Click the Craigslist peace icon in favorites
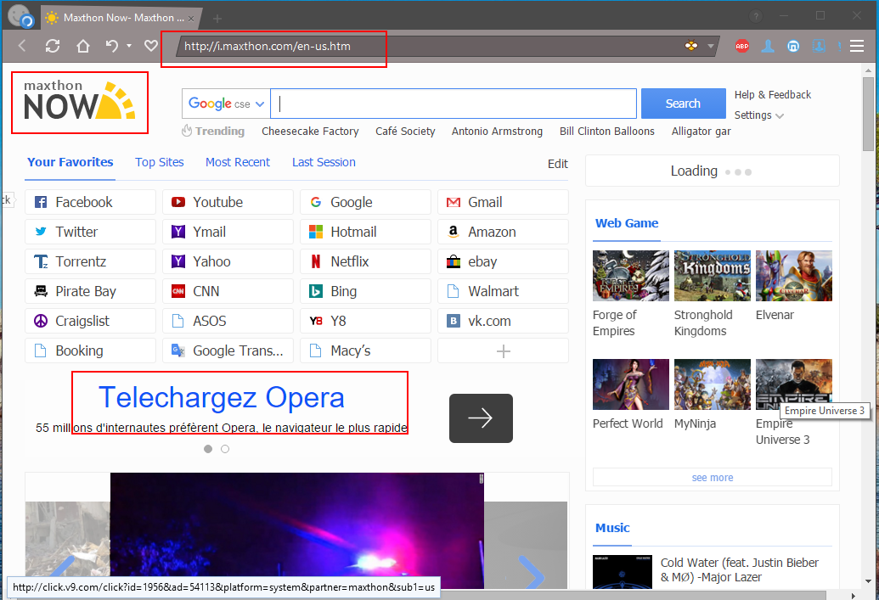Screen dimensions: 879x600 (41, 321)
